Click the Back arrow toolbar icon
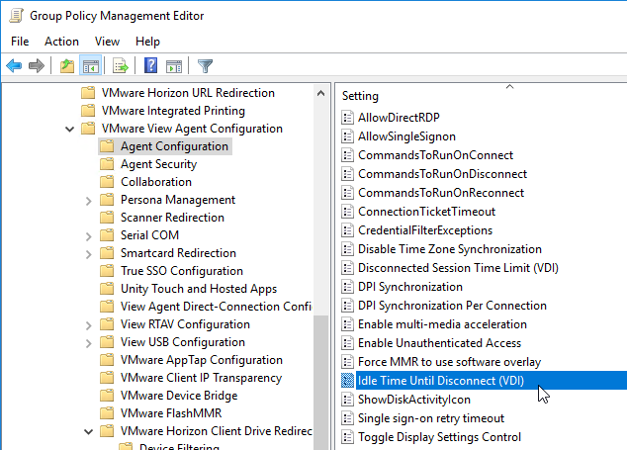The image size is (627, 450). click(x=14, y=65)
